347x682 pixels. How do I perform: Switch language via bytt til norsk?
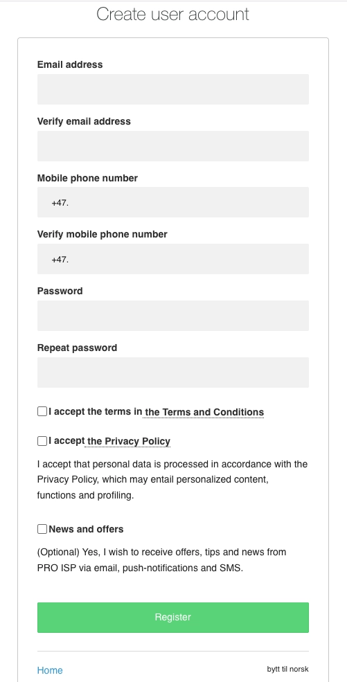[288, 669]
